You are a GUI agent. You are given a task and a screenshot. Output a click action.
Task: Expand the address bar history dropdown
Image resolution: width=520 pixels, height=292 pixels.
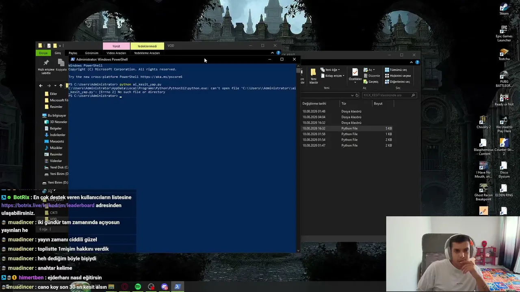(x=351, y=95)
